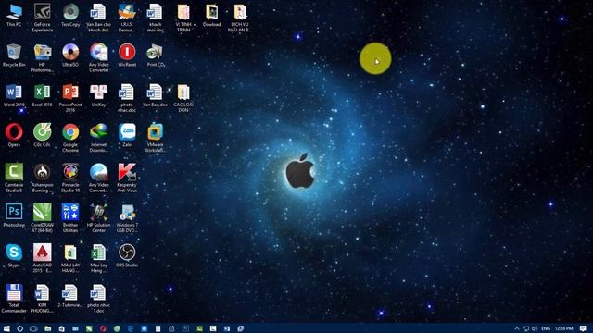Select the HP Photosmart shortcut
This screenshot has height=333, width=593.
click(42, 57)
